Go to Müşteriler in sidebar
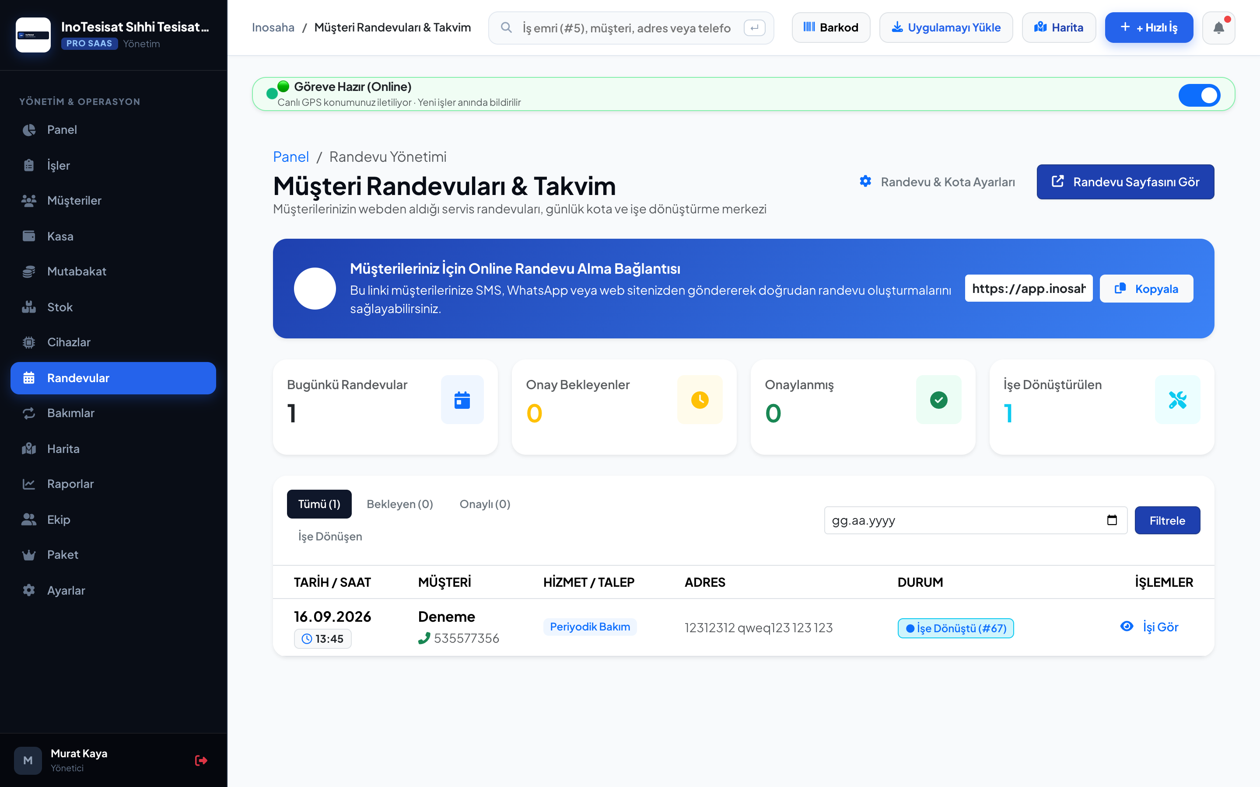The width and height of the screenshot is (1260, 787). (x=113, y=200)
